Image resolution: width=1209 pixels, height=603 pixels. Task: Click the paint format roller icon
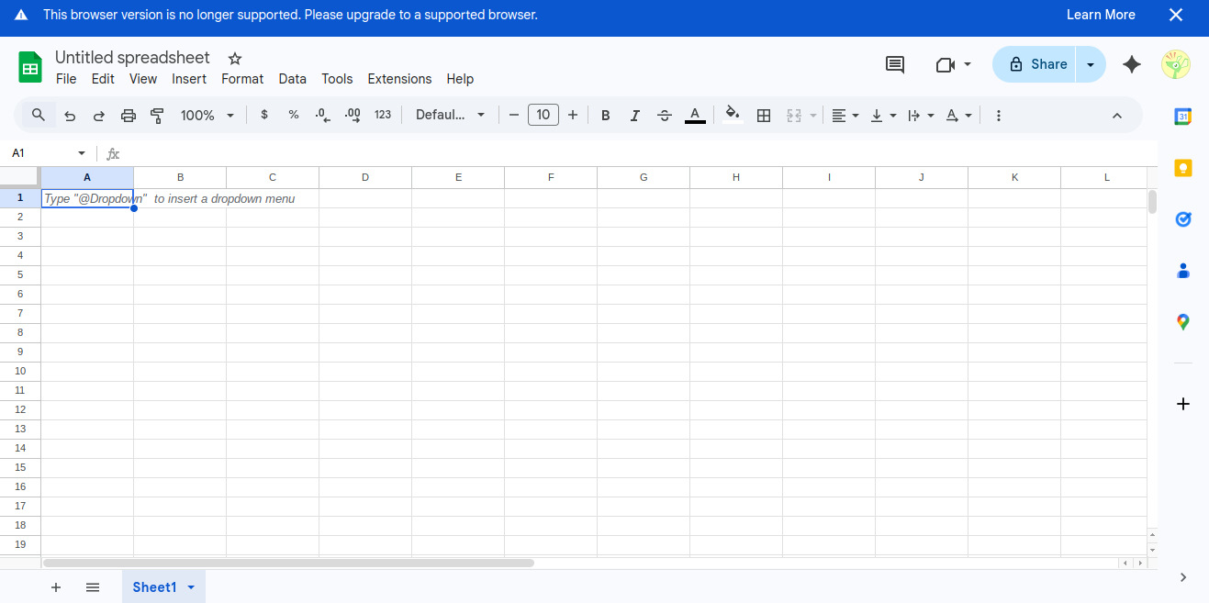coord(157,116)
